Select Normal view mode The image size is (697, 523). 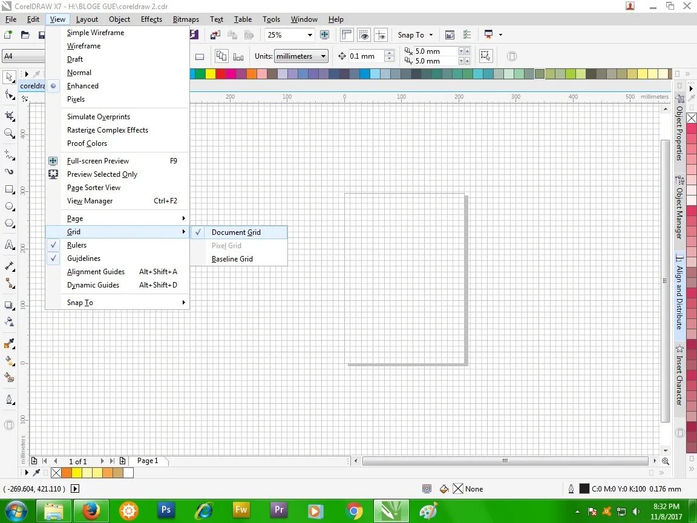[x=117, y=73]
